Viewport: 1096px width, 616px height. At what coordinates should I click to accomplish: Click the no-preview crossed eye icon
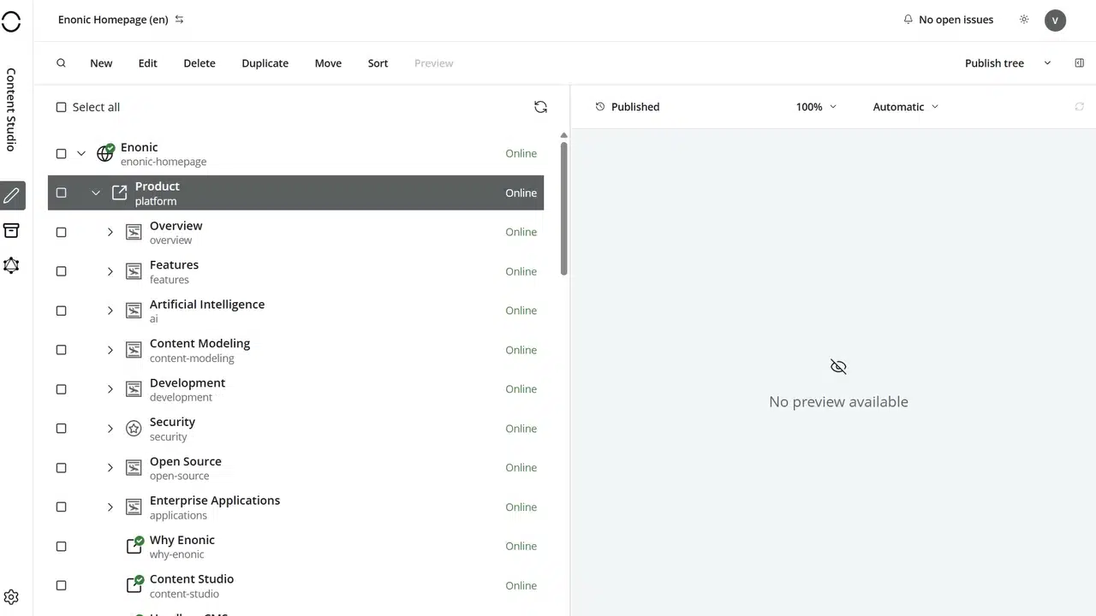(x=838, y=367)
